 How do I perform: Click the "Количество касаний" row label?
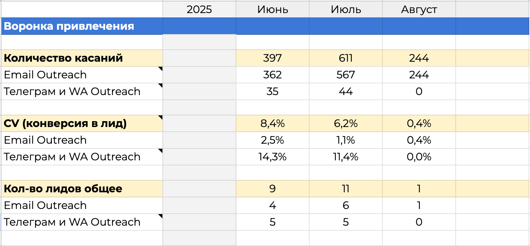click(63, 58)
